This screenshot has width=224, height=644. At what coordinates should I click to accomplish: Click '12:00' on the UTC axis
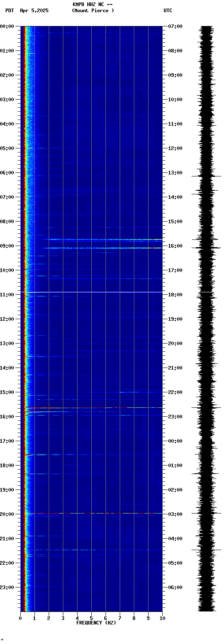(175, 148)
